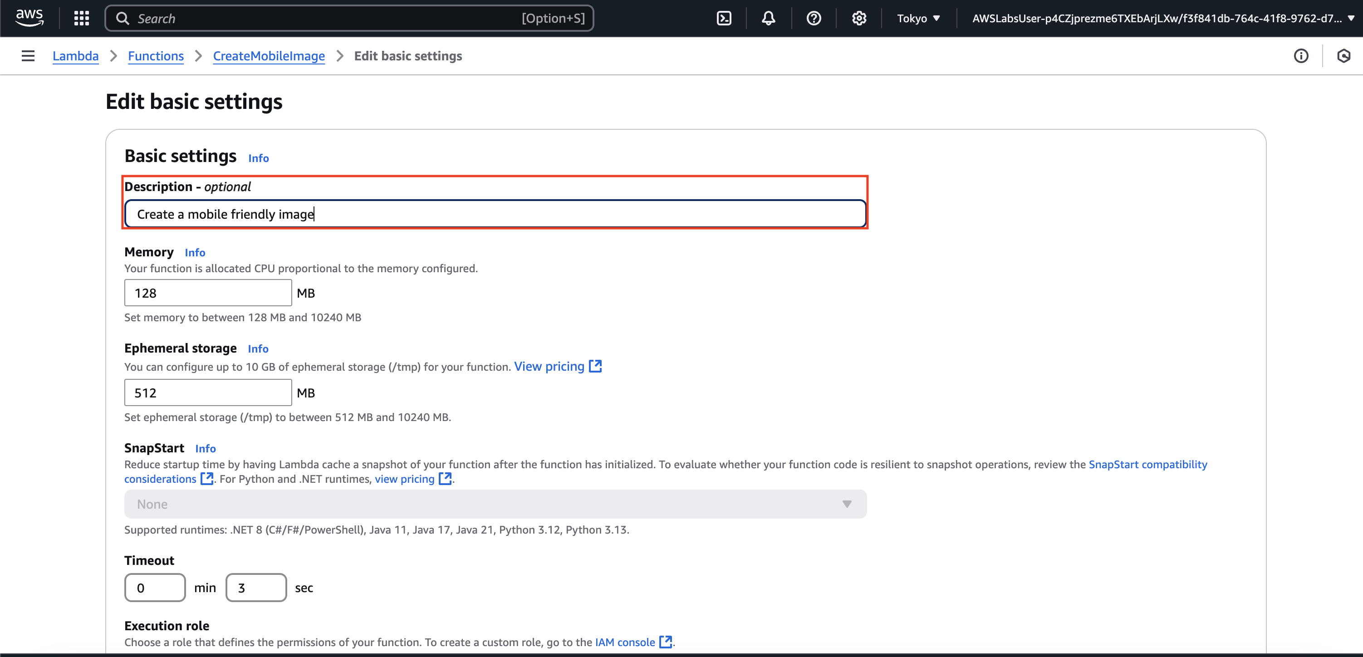Go to Lambda breadcrumb
This screenshot has height=657, width=1363.
(75, 56)
